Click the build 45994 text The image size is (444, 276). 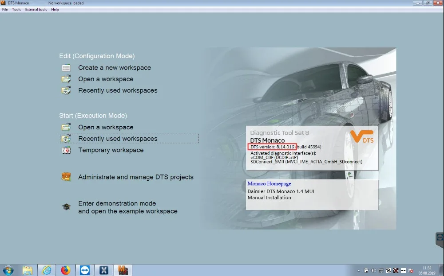coord(309,147)
